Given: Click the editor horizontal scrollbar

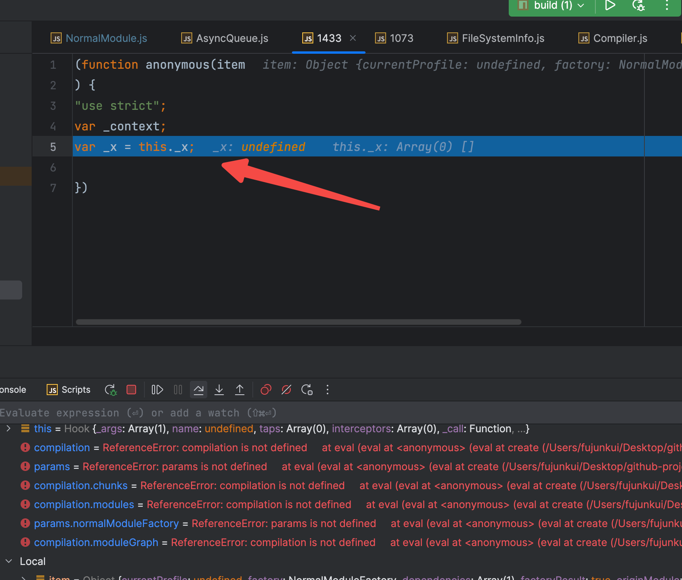Looking at the screenshot, I should point(298,322).
